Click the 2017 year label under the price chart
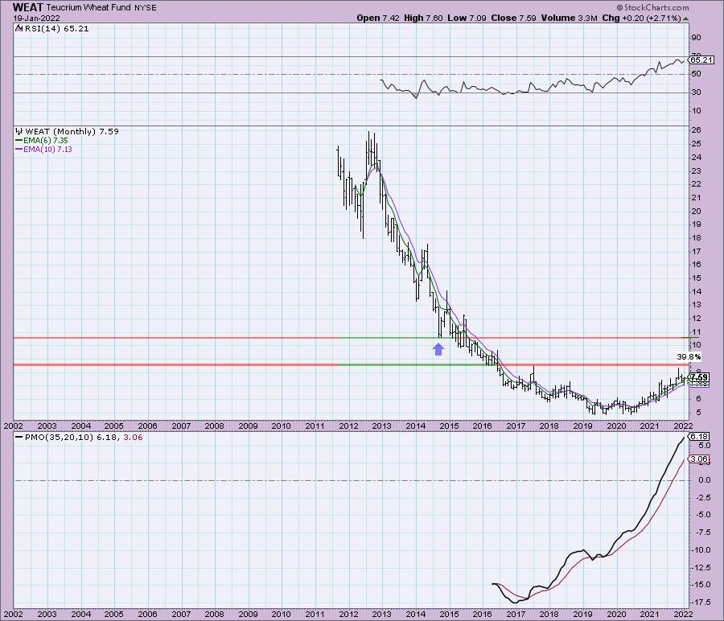724x621 pixels. 516,426
